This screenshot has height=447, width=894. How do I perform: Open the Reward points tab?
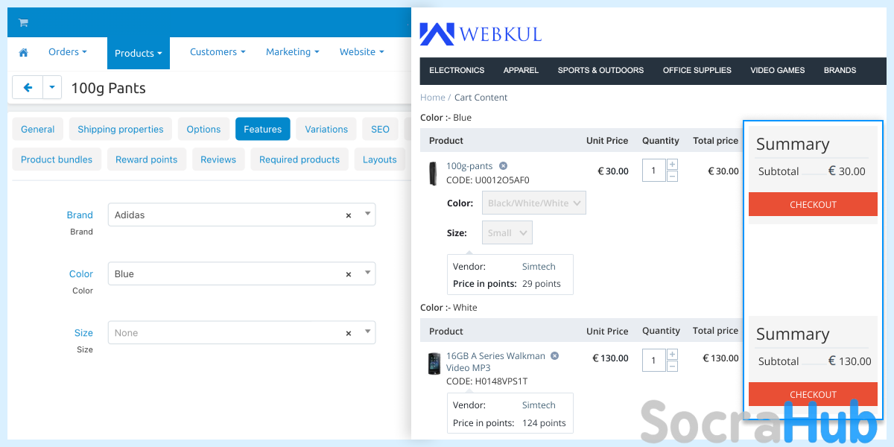[x=147, y=159]
